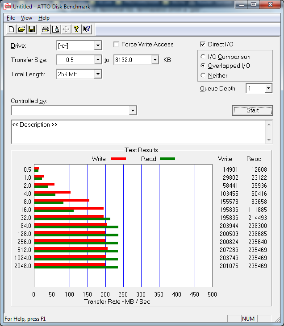The width and height of the screenshot is (284, 326).
Task: Expand the Controlled by dropdown
Action: click(133, 111)
